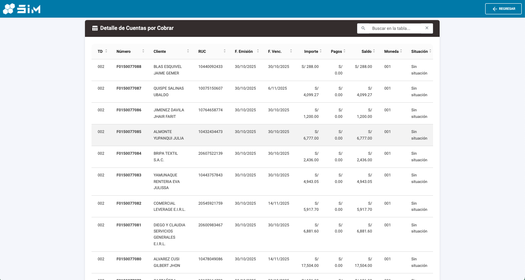Sort by Número column arrows
The image size is (525, 280).
coord(143,51)
